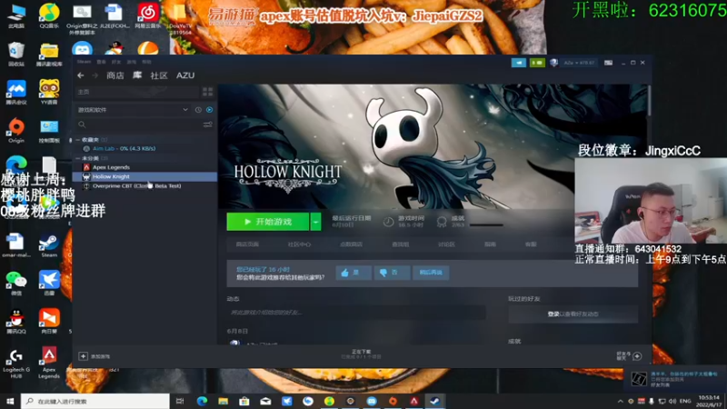The image size is (727, 409).
Task: Click the Windows Start button
Action: pos(10,401)
